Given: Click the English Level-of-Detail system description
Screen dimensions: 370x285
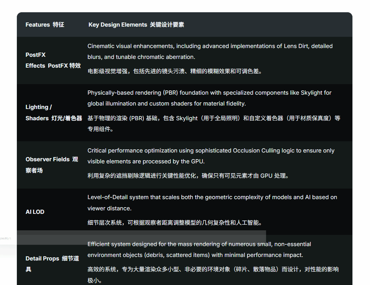Looking at the screenshot, I should tap(212, 203).
